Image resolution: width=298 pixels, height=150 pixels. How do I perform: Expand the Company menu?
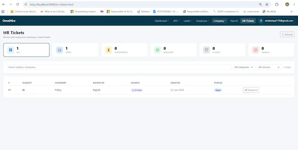click(219, 21)
